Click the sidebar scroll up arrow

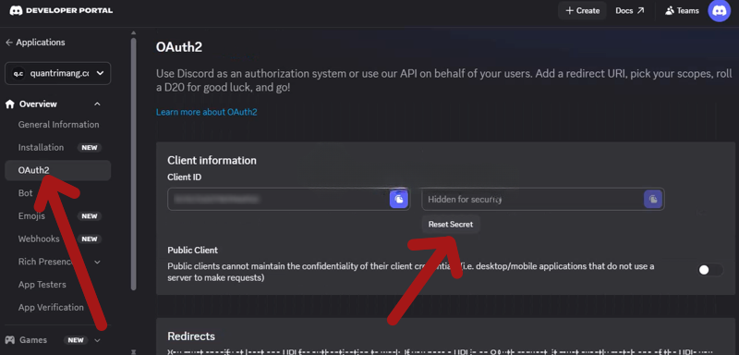[x=133, y=32]
